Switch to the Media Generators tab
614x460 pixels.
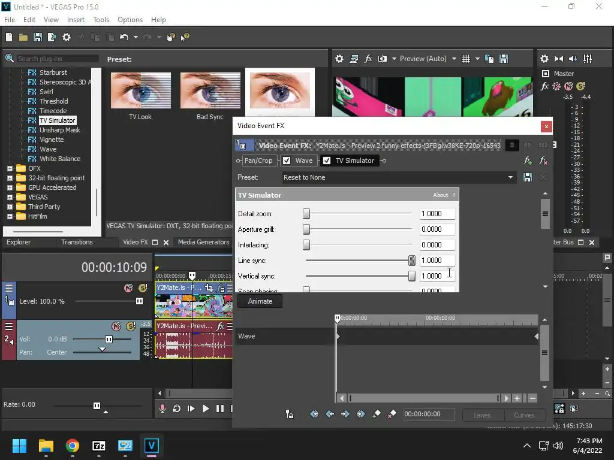(204, 242)
